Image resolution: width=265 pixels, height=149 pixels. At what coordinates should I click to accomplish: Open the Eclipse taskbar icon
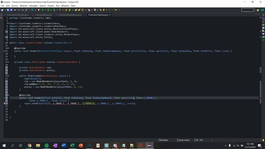click(x=149, y=145)
